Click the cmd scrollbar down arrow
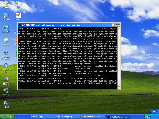Viewport: 159px width, 119px height. coord(119,88)
